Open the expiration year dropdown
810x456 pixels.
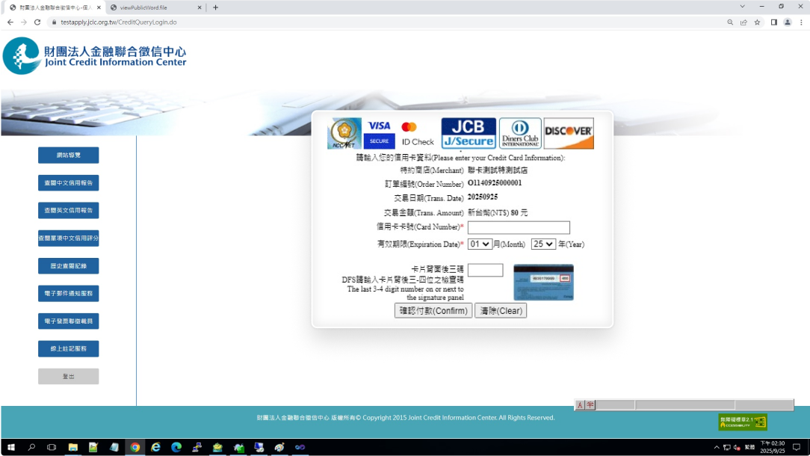click(x=543, y=244)
